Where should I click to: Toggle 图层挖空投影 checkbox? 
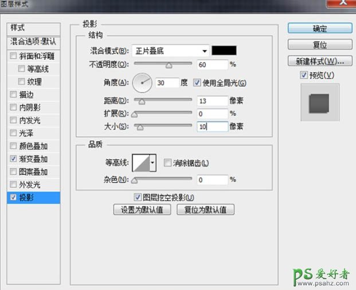pyautogui.click(x=138, y=197)
